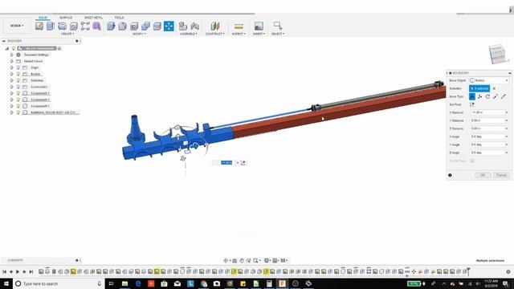Toggle Bodies folder lightbulb visibility

(18, 74)
